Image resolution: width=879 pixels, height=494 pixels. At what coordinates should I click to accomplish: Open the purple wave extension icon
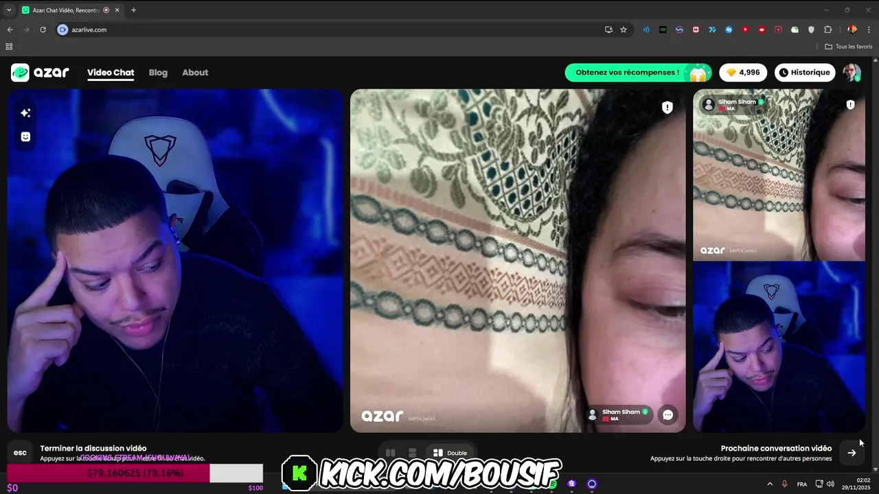(679, 30)
